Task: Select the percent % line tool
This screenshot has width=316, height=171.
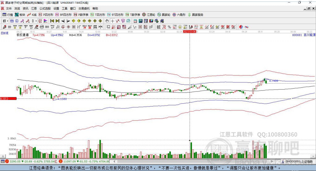Action: (169, 27)
